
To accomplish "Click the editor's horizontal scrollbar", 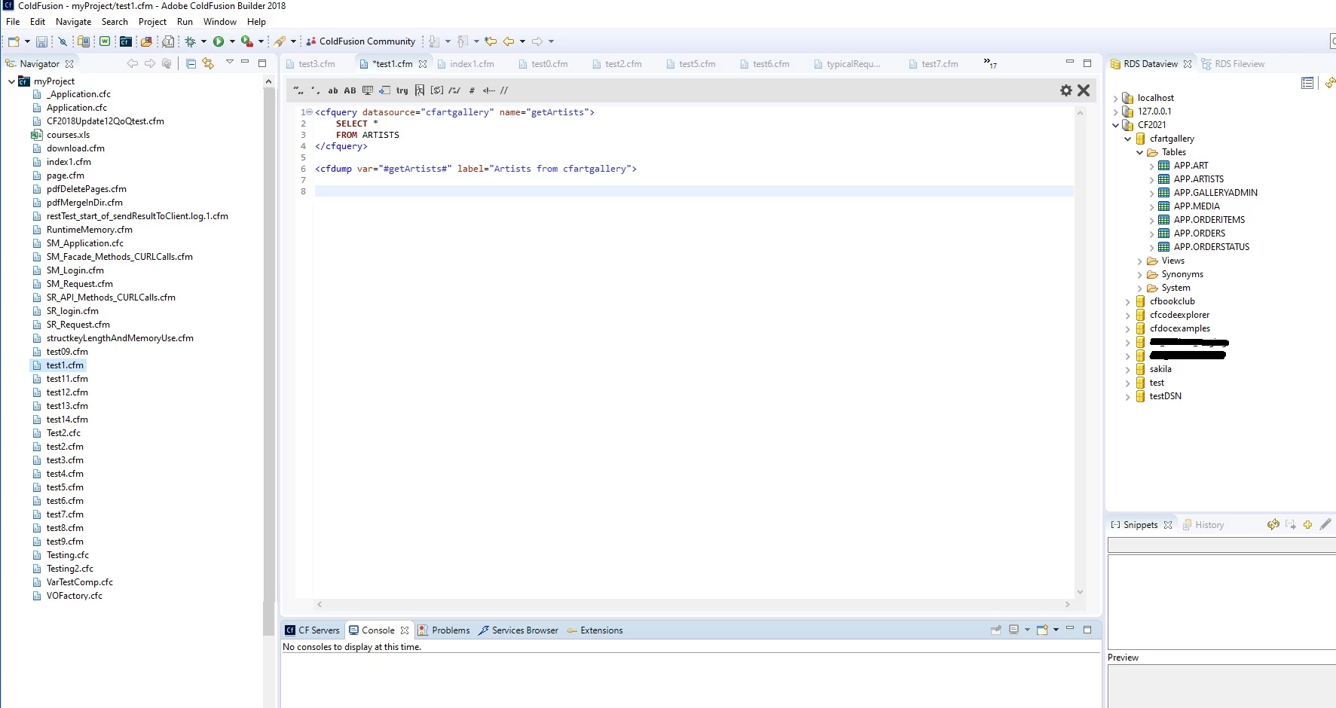I will tap(693, 604).
